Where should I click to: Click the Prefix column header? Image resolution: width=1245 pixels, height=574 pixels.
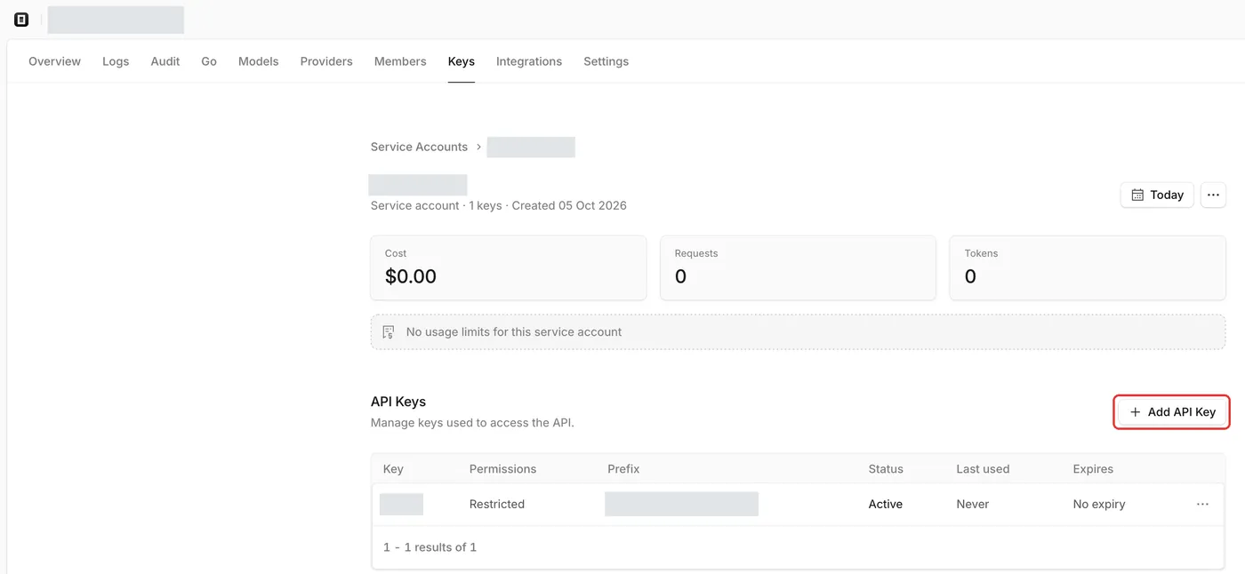click(x=623, y=468)
